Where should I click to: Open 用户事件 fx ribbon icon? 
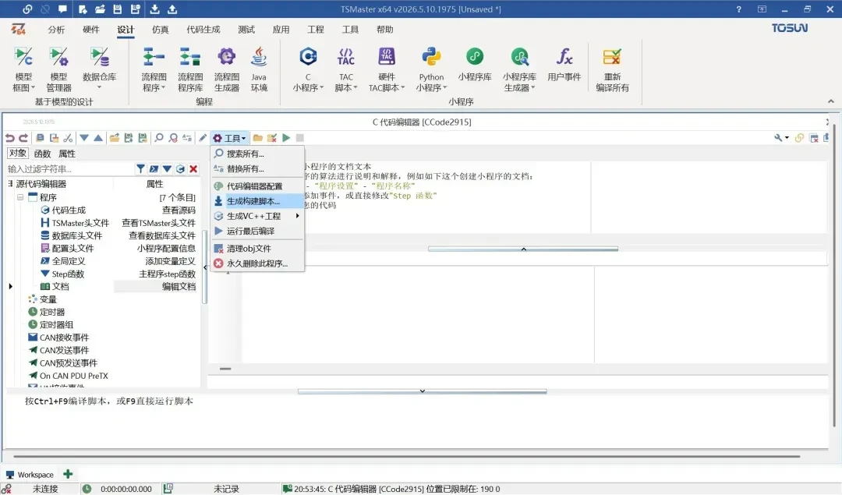tap(564, 65)
